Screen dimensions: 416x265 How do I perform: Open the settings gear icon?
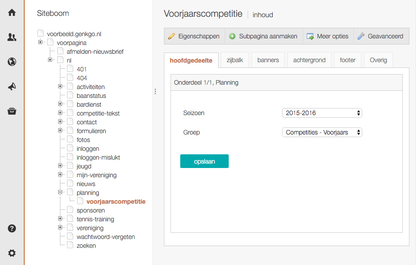click(12, 253)
